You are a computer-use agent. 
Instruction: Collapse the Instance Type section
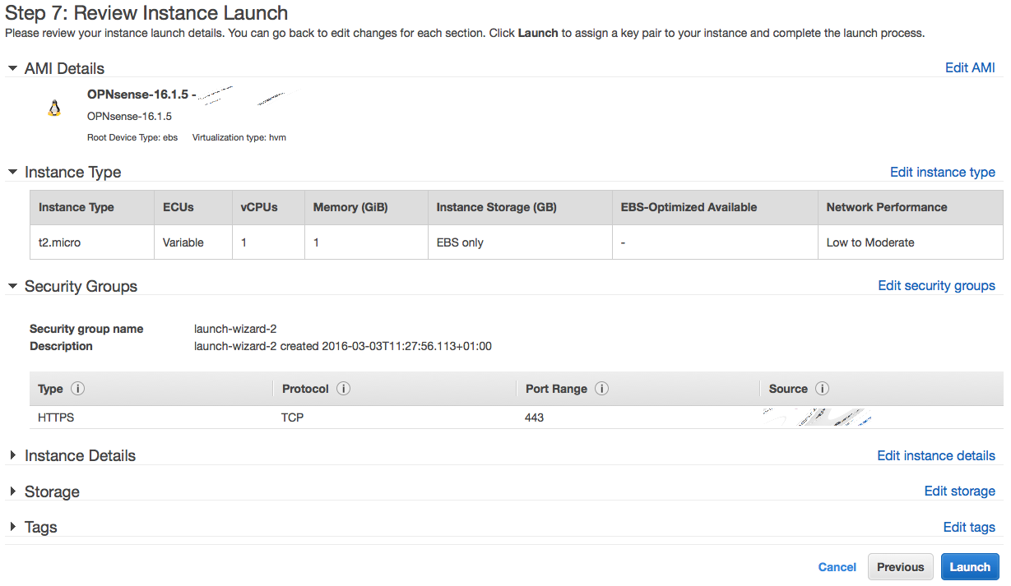(x=12, y=172)
